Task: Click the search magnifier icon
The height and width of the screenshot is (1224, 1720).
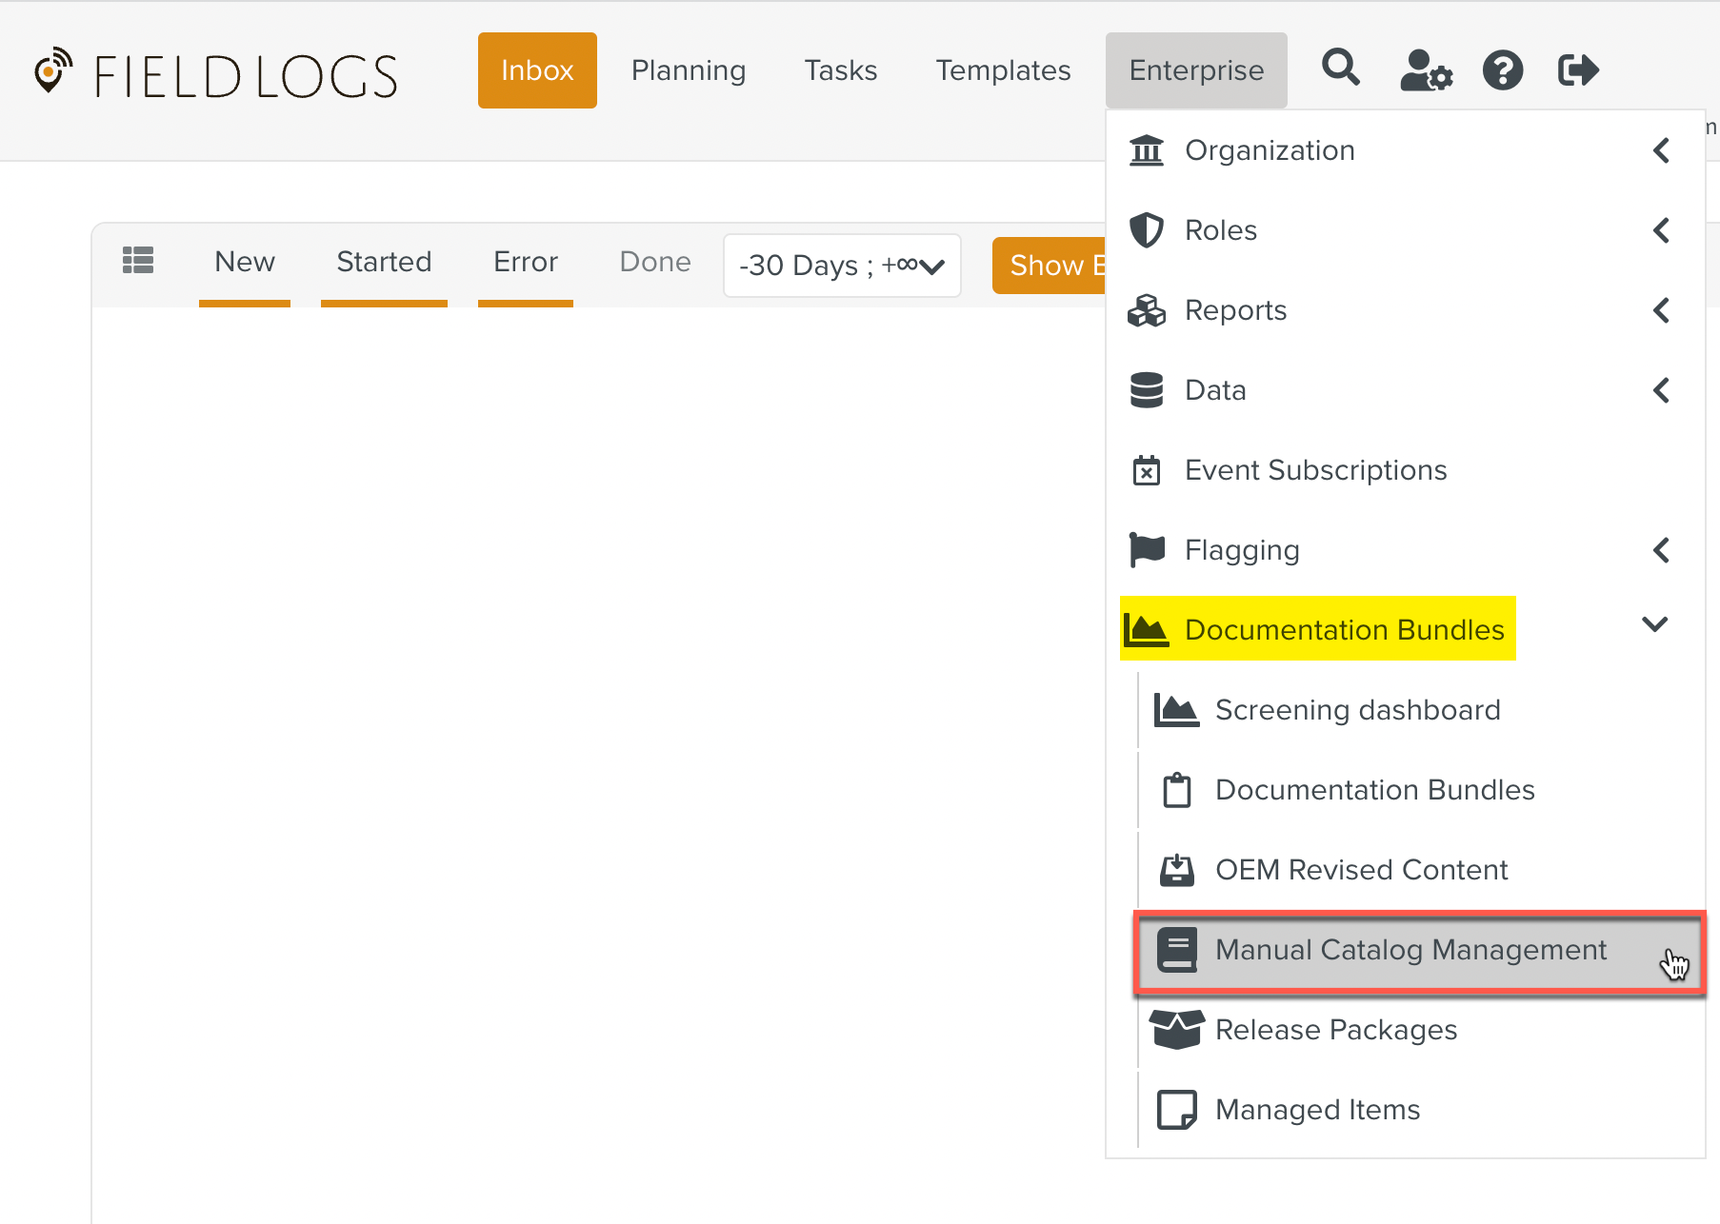Action: coord(1340,69)
